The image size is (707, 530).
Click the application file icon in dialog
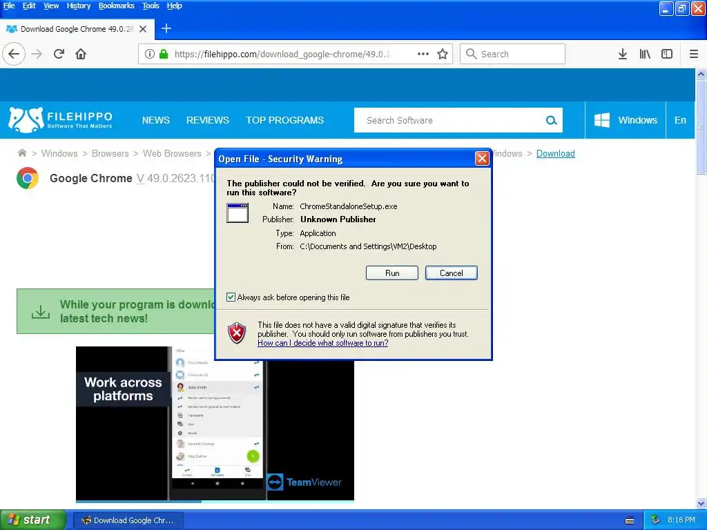(x=238, y=213)
